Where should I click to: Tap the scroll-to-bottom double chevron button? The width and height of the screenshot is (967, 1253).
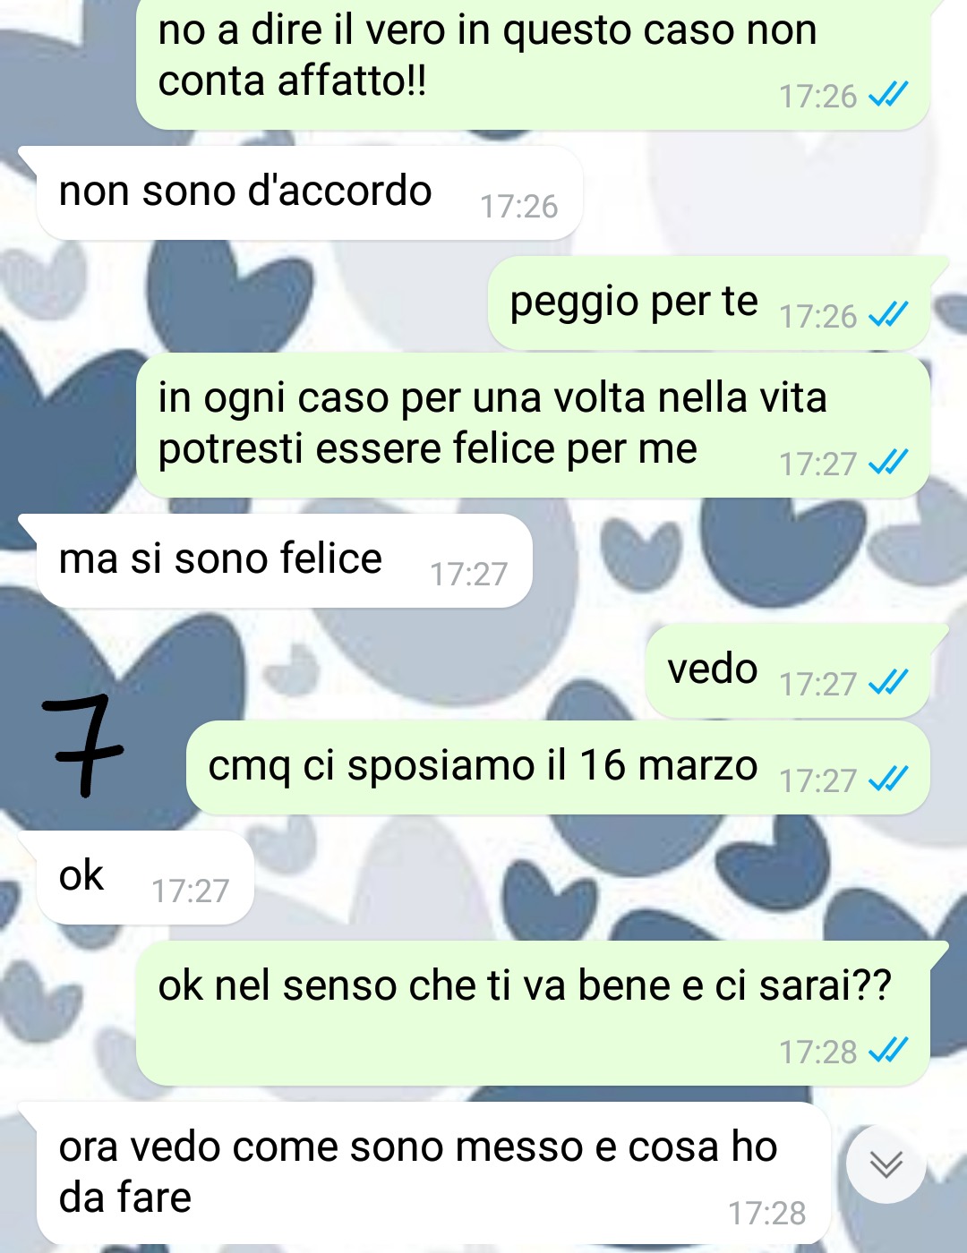coord(886,1164)
